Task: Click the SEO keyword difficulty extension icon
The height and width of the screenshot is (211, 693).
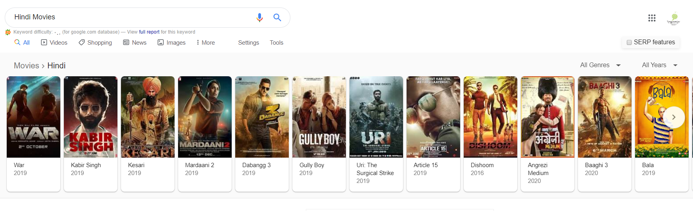Action: [x=8, y=32]
